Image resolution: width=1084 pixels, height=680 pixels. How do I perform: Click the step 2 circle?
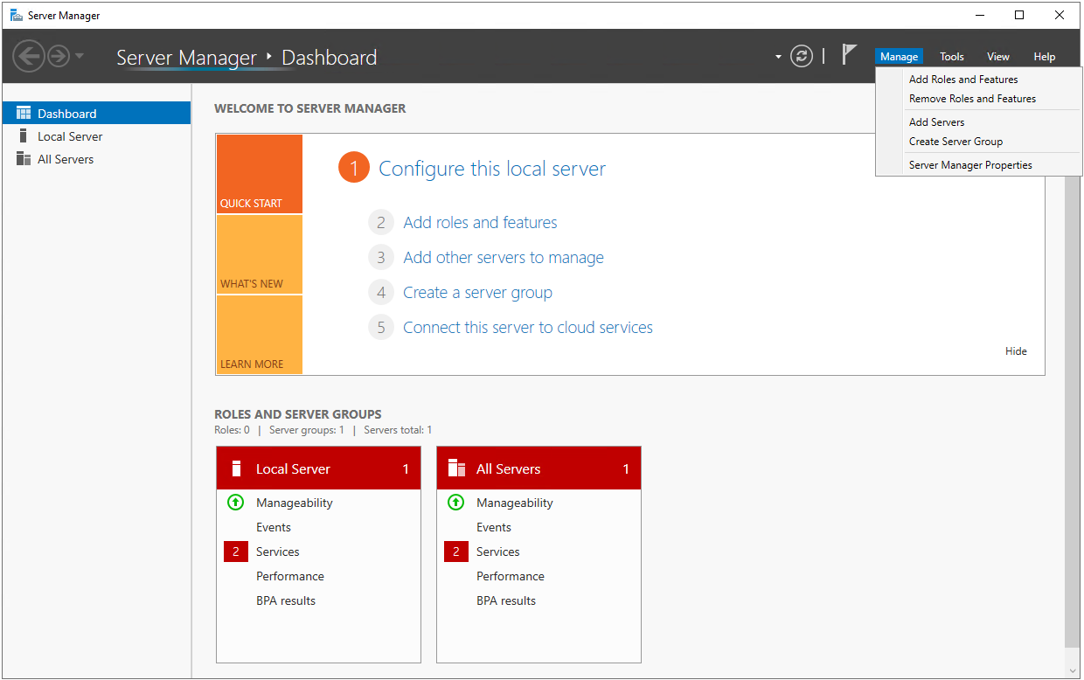point(381,223)
